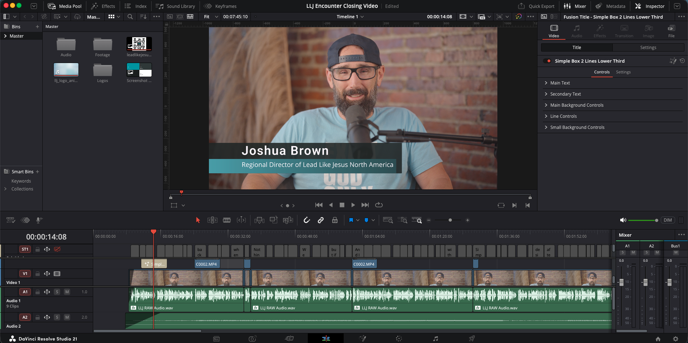Viewport: 688px width, 343px height.
Task: Add a new bin with plus icon
Action: 37,27
